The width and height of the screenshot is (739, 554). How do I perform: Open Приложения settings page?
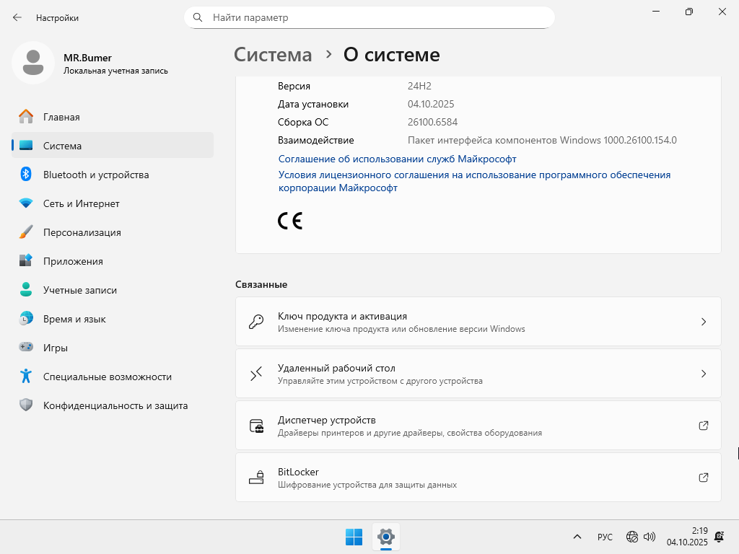tap(73, 261)
